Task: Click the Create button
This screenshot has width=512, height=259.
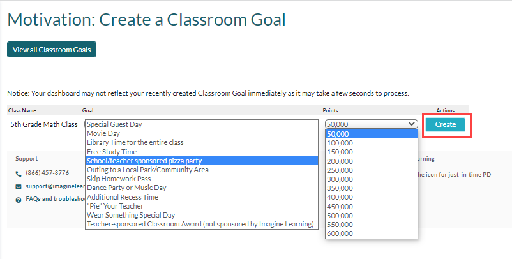Action: (x=445, y=124)
